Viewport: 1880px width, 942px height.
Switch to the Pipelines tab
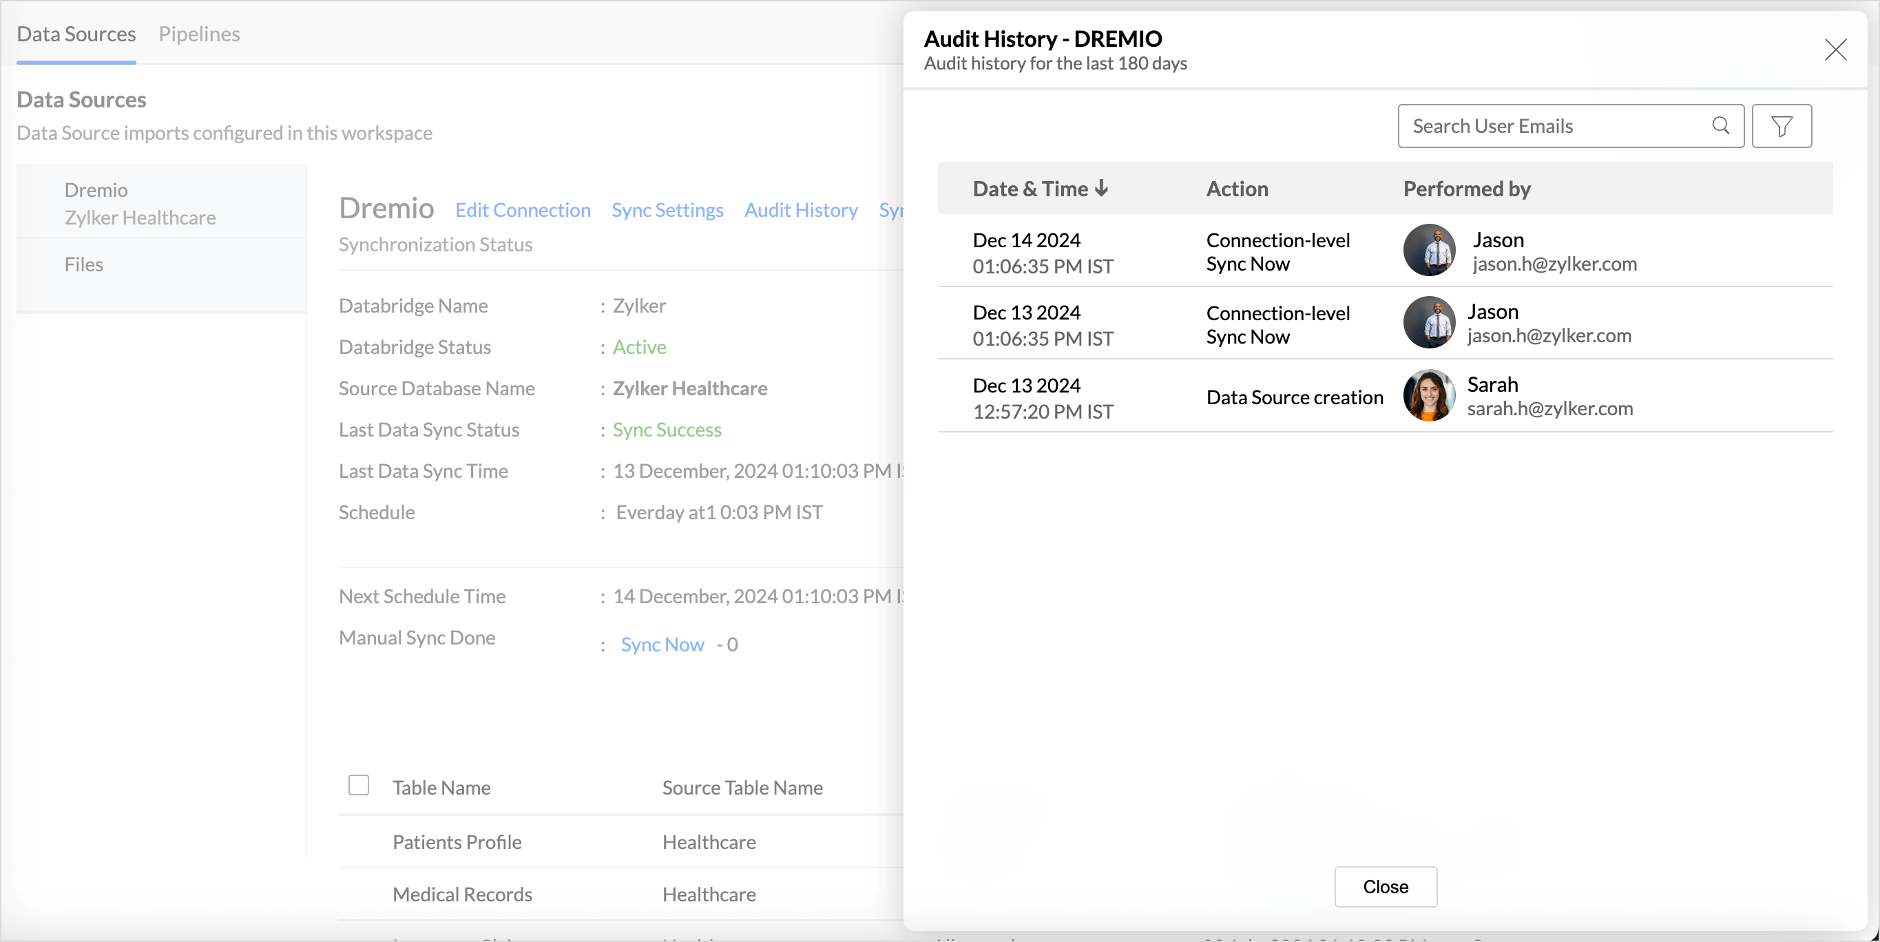(199, 34)
